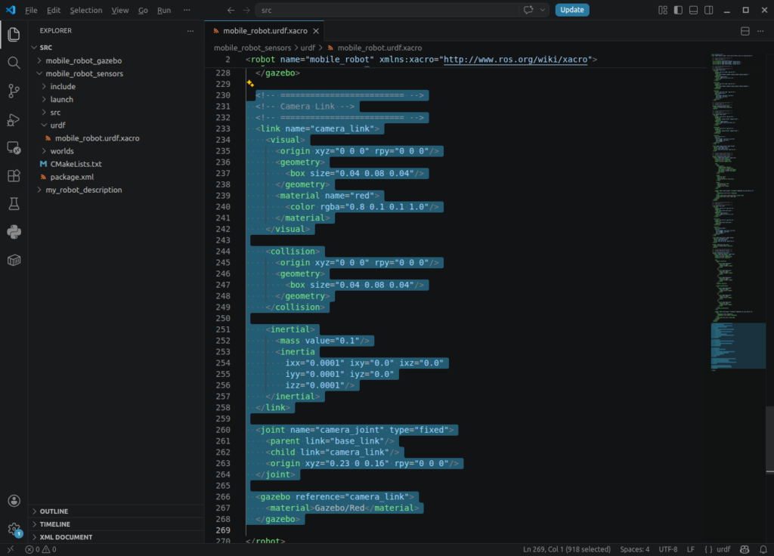Change encoding via UTF-8

pyautogui.click(x=668, y=549)
